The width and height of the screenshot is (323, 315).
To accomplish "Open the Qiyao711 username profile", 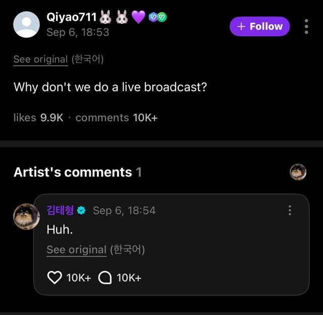I will [71, 17].
